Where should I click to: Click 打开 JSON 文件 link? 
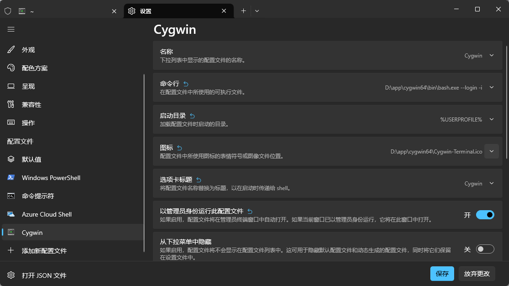(x=44, y=275)
